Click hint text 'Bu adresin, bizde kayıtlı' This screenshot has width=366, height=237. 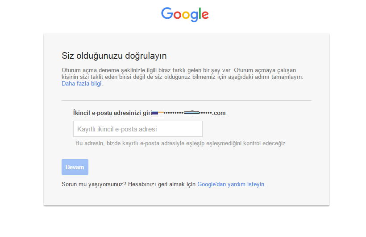[107, 143]
